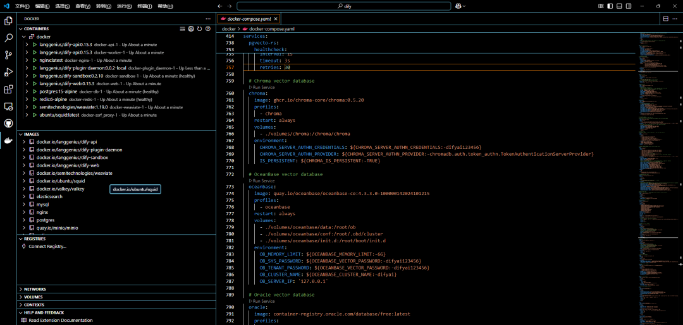
Task: Open the Search view in activity bar
Action: coord(8,38)
